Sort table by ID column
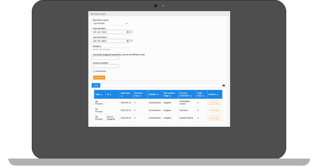This screenshot has width=318, height=166. 109,94
